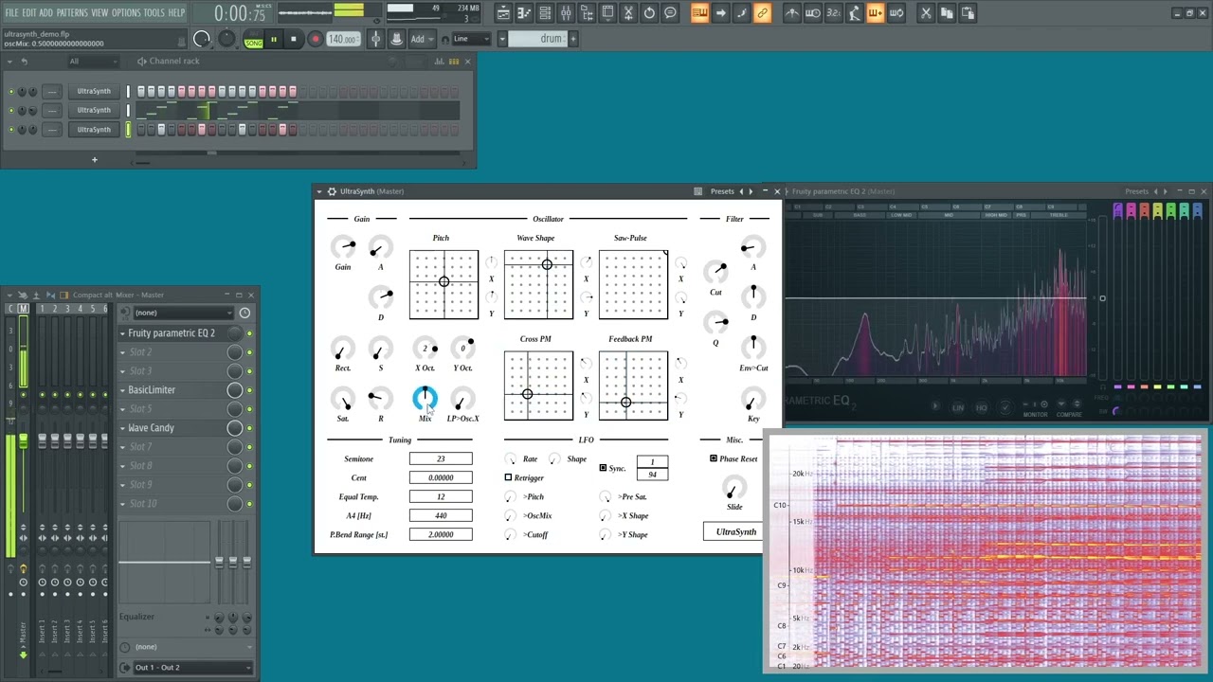The image size is (1213, 682).
Task: Click the Cross PM XY pad
Action: (x=538, y=386)
